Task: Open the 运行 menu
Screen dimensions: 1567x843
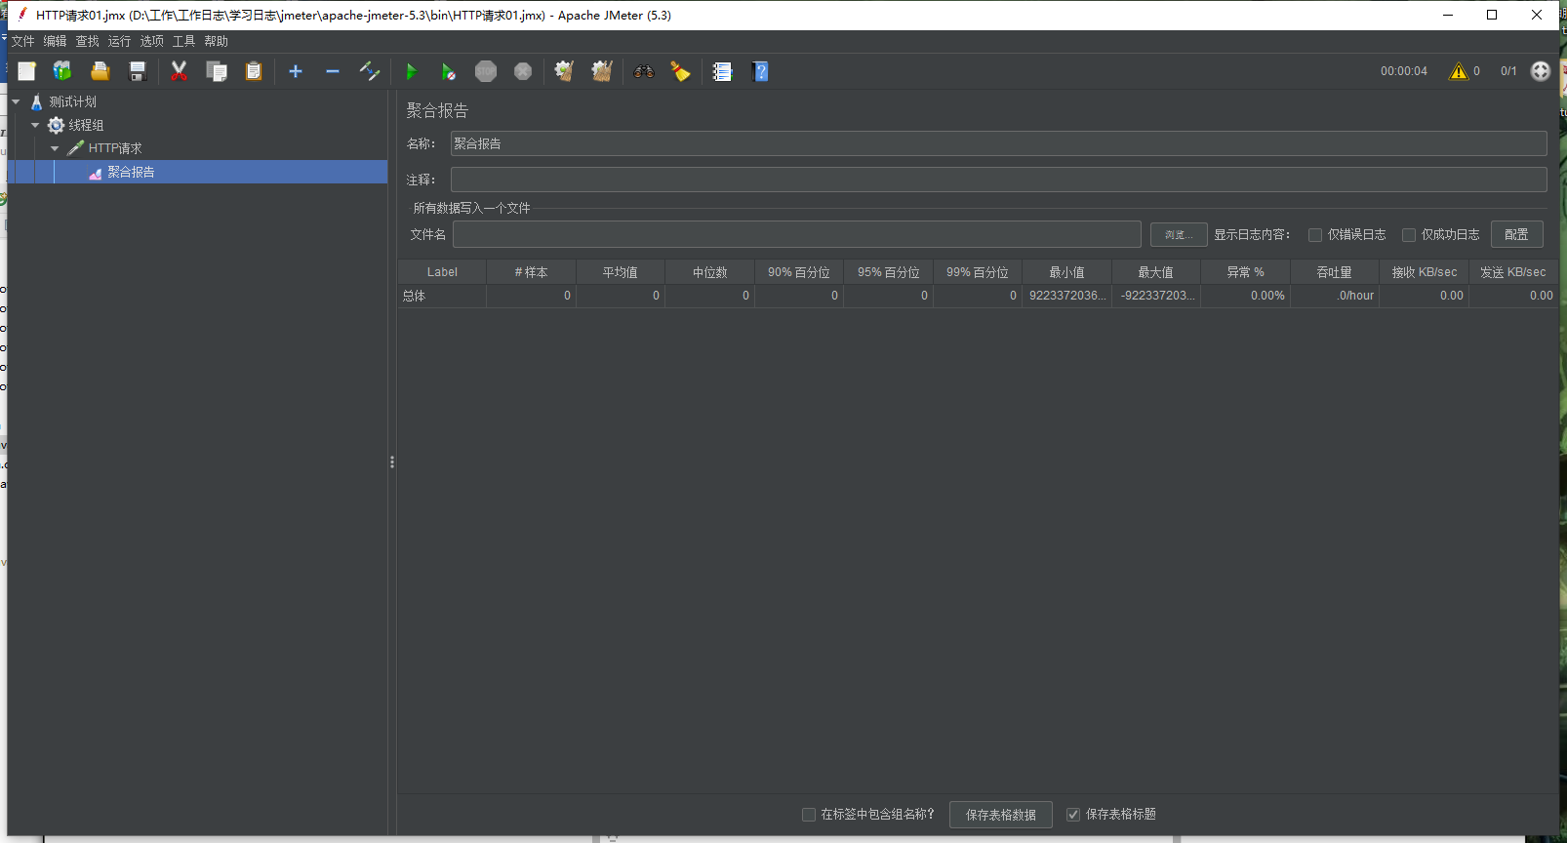Action: pyautogui.click(x=119, y=41)
